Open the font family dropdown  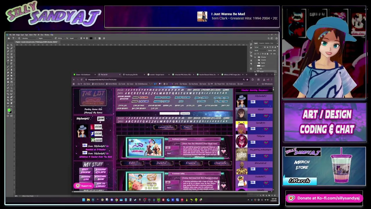click(x=29, y=38)
